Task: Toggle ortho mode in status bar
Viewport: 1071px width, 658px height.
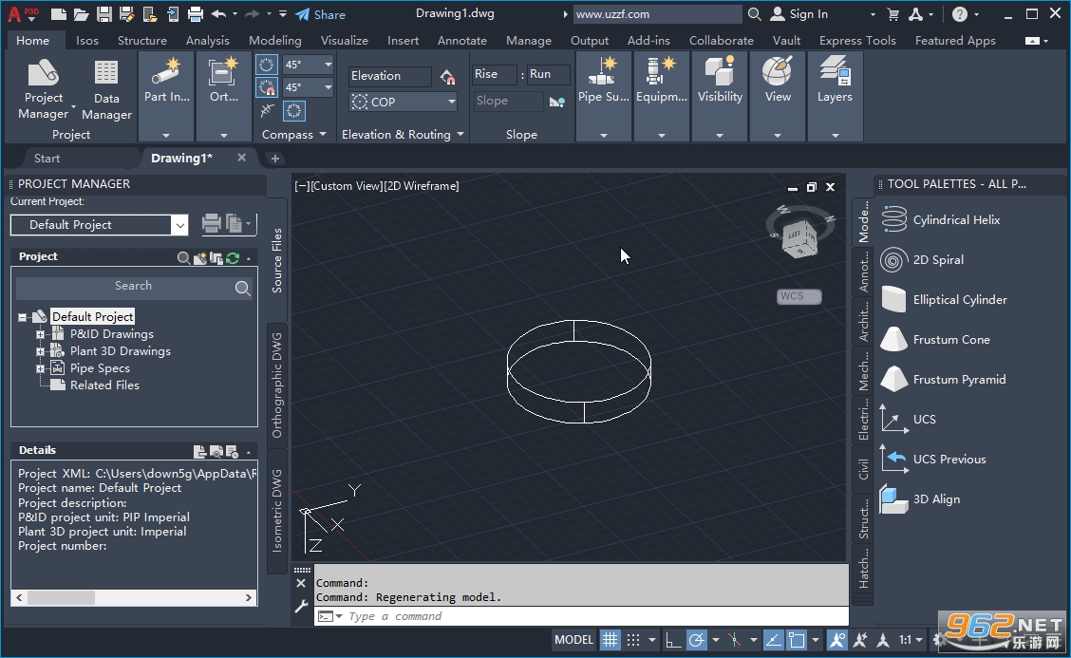Action: click(673, 640)
